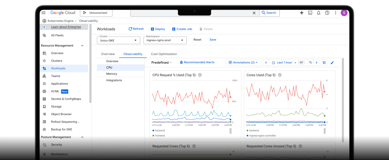Screen dimensions: 389x160
Task: Click the time range zoom magnifier icon
Action: click(x=310, y=63)
